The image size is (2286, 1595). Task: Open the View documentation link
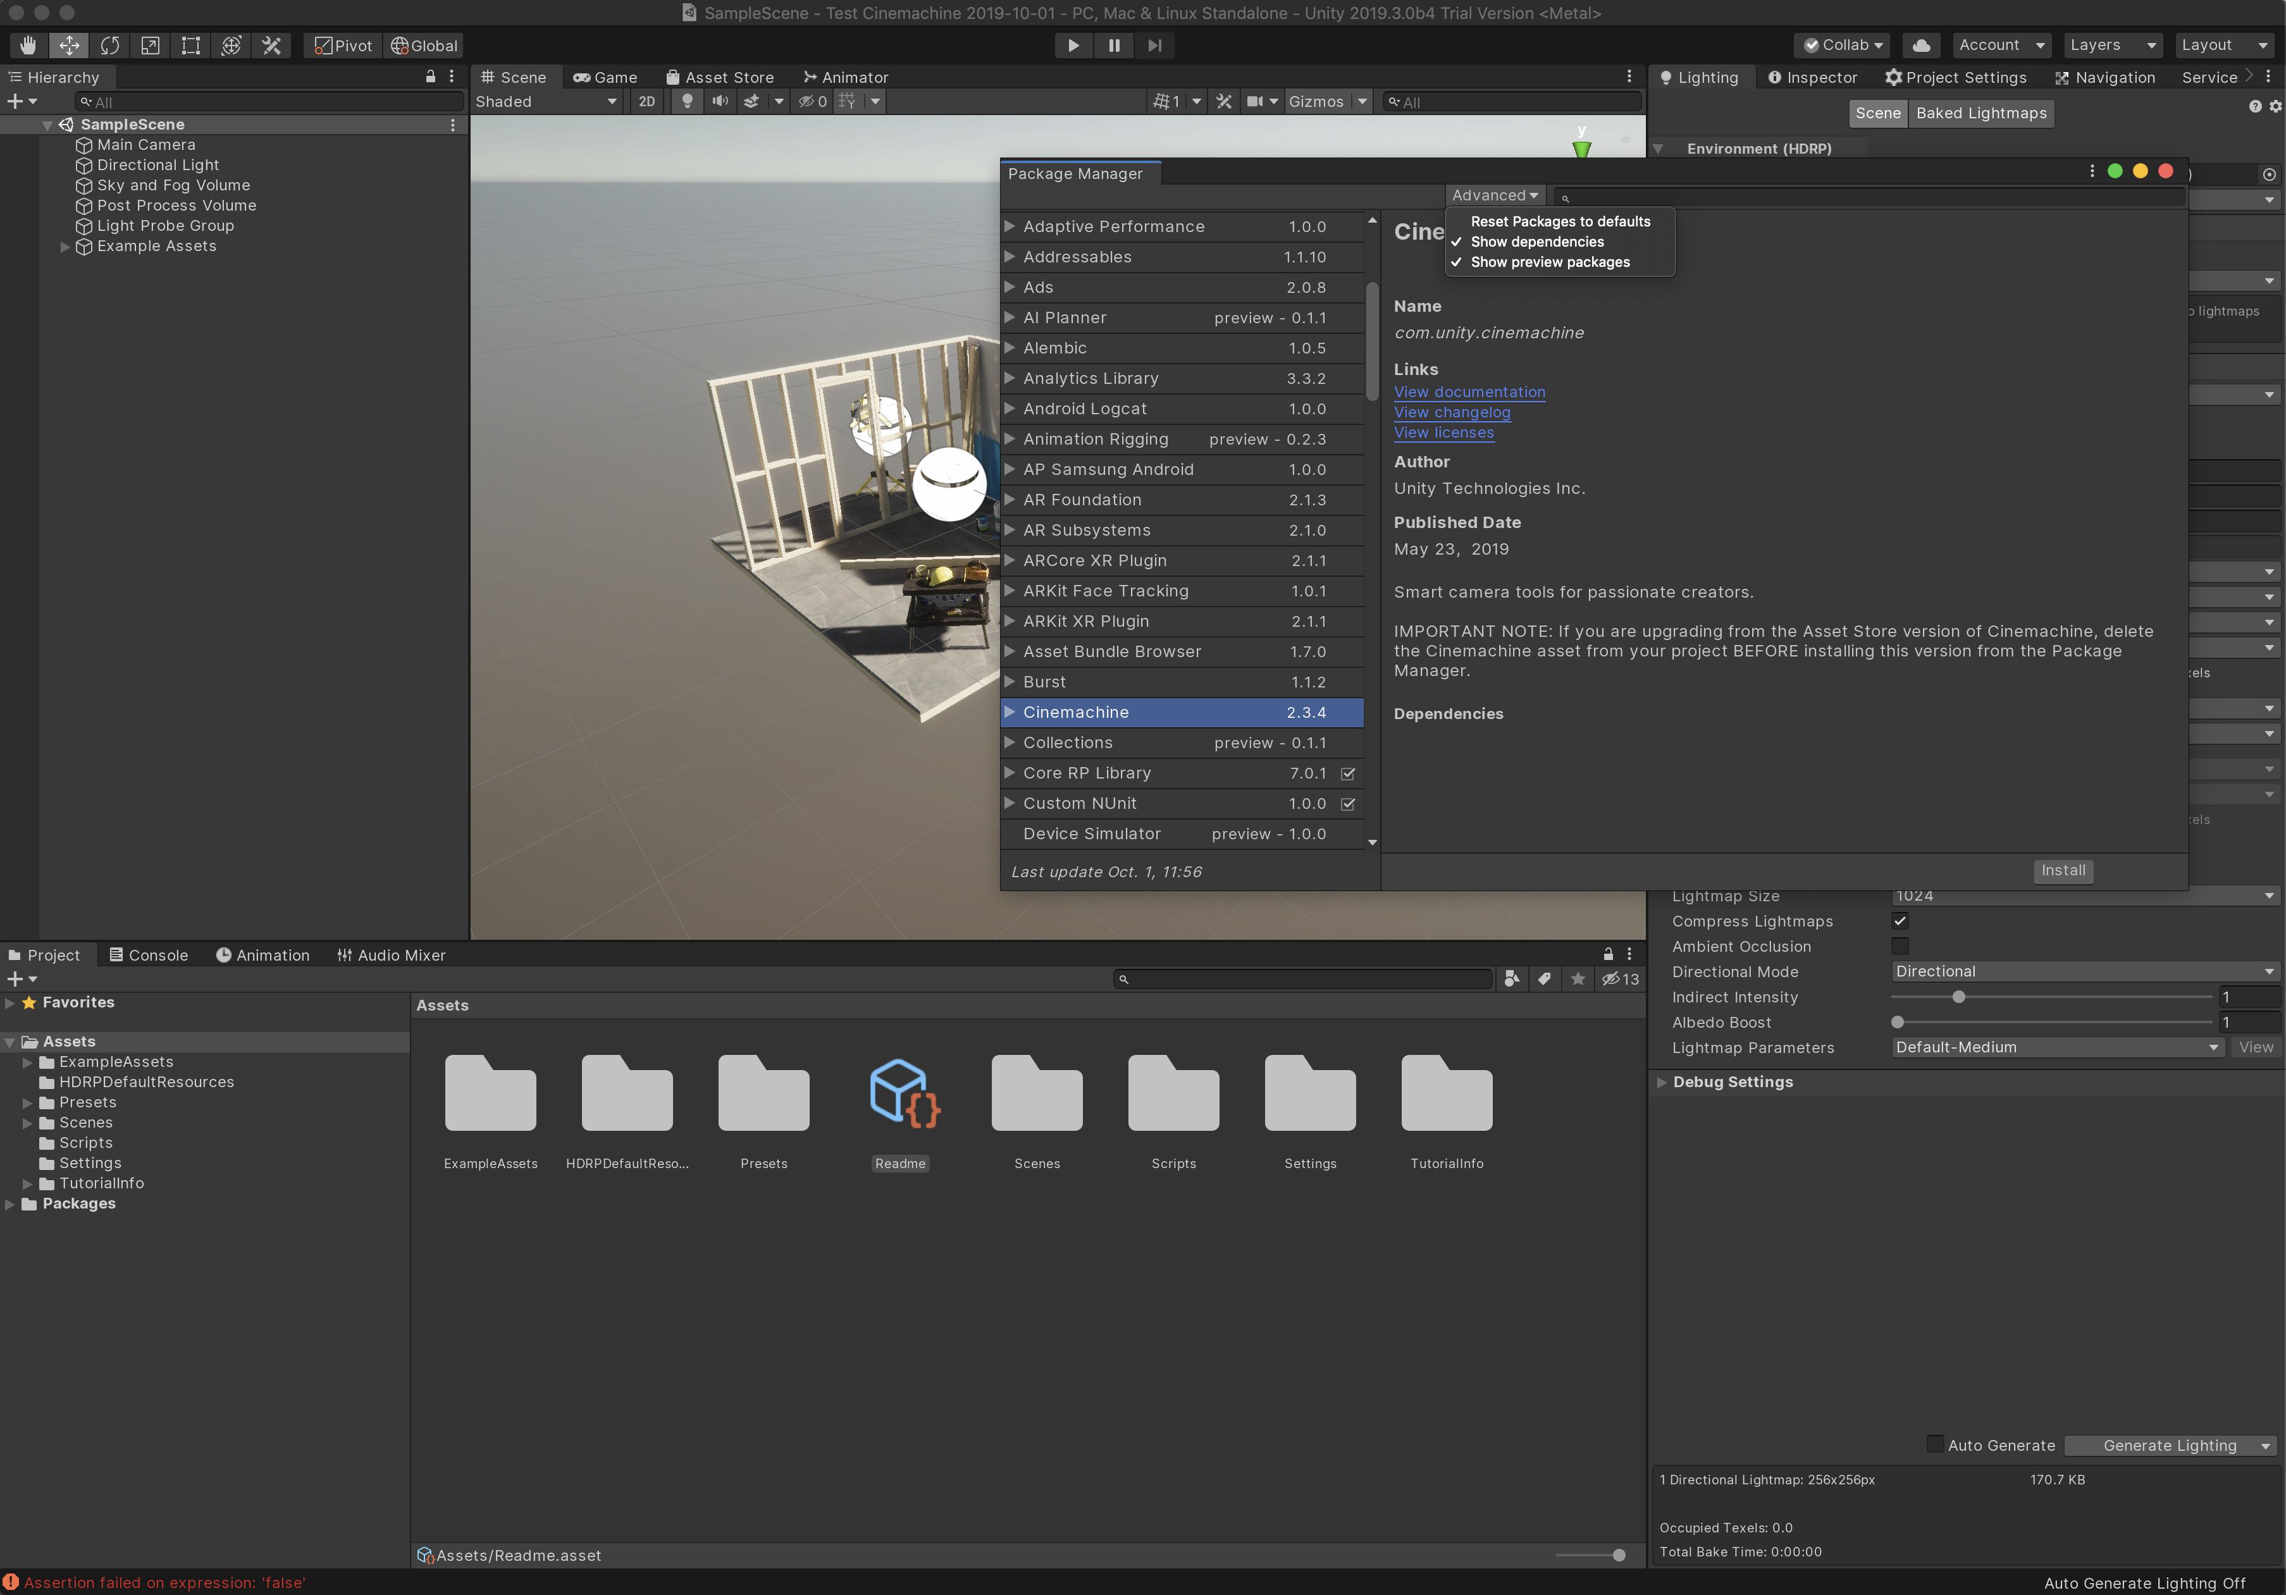click(1469, 391)
